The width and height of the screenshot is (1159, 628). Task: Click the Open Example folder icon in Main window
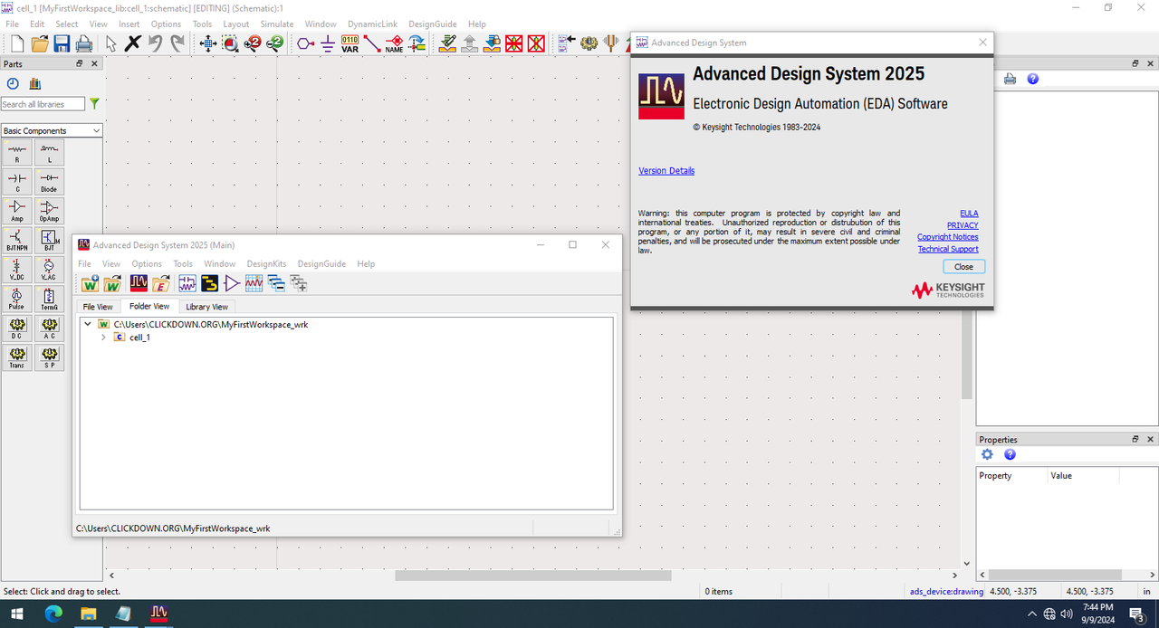[161, 284]
